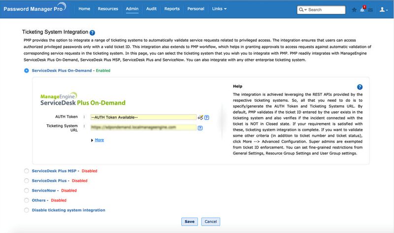Open the Audit tab
Image resolution: width=394 pixels, height=233 pixels.
click(151, 9)
